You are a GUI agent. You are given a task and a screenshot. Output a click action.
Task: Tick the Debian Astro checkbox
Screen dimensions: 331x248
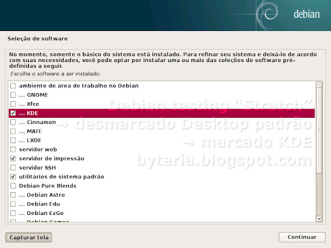[x=13, y=195]
